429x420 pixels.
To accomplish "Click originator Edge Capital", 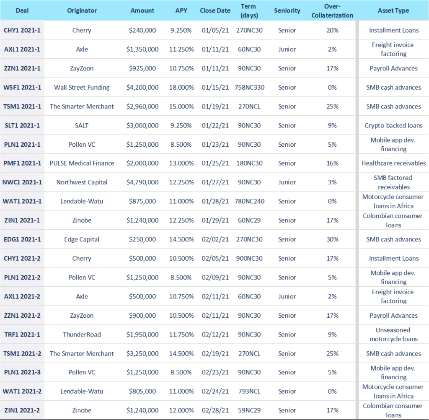I will [82, 239].
